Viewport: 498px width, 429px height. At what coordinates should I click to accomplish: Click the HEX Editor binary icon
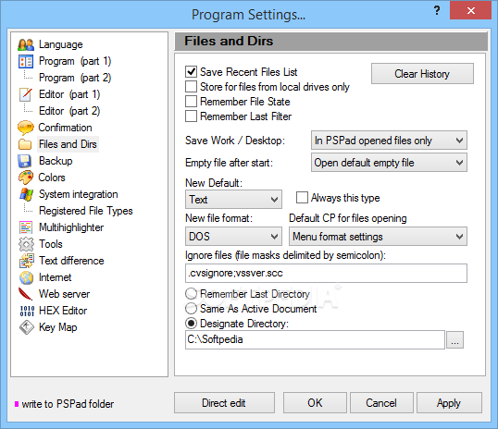27,311
